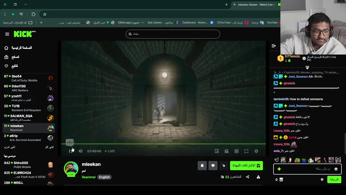Open the Kick hamburger menu
This screenshot has width=346, height=195.
7,34
